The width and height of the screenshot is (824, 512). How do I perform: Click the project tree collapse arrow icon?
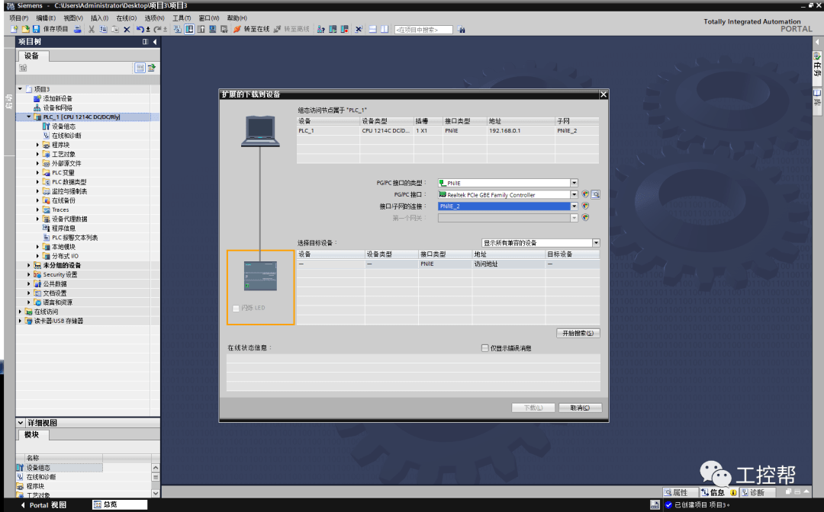(154, 41)
